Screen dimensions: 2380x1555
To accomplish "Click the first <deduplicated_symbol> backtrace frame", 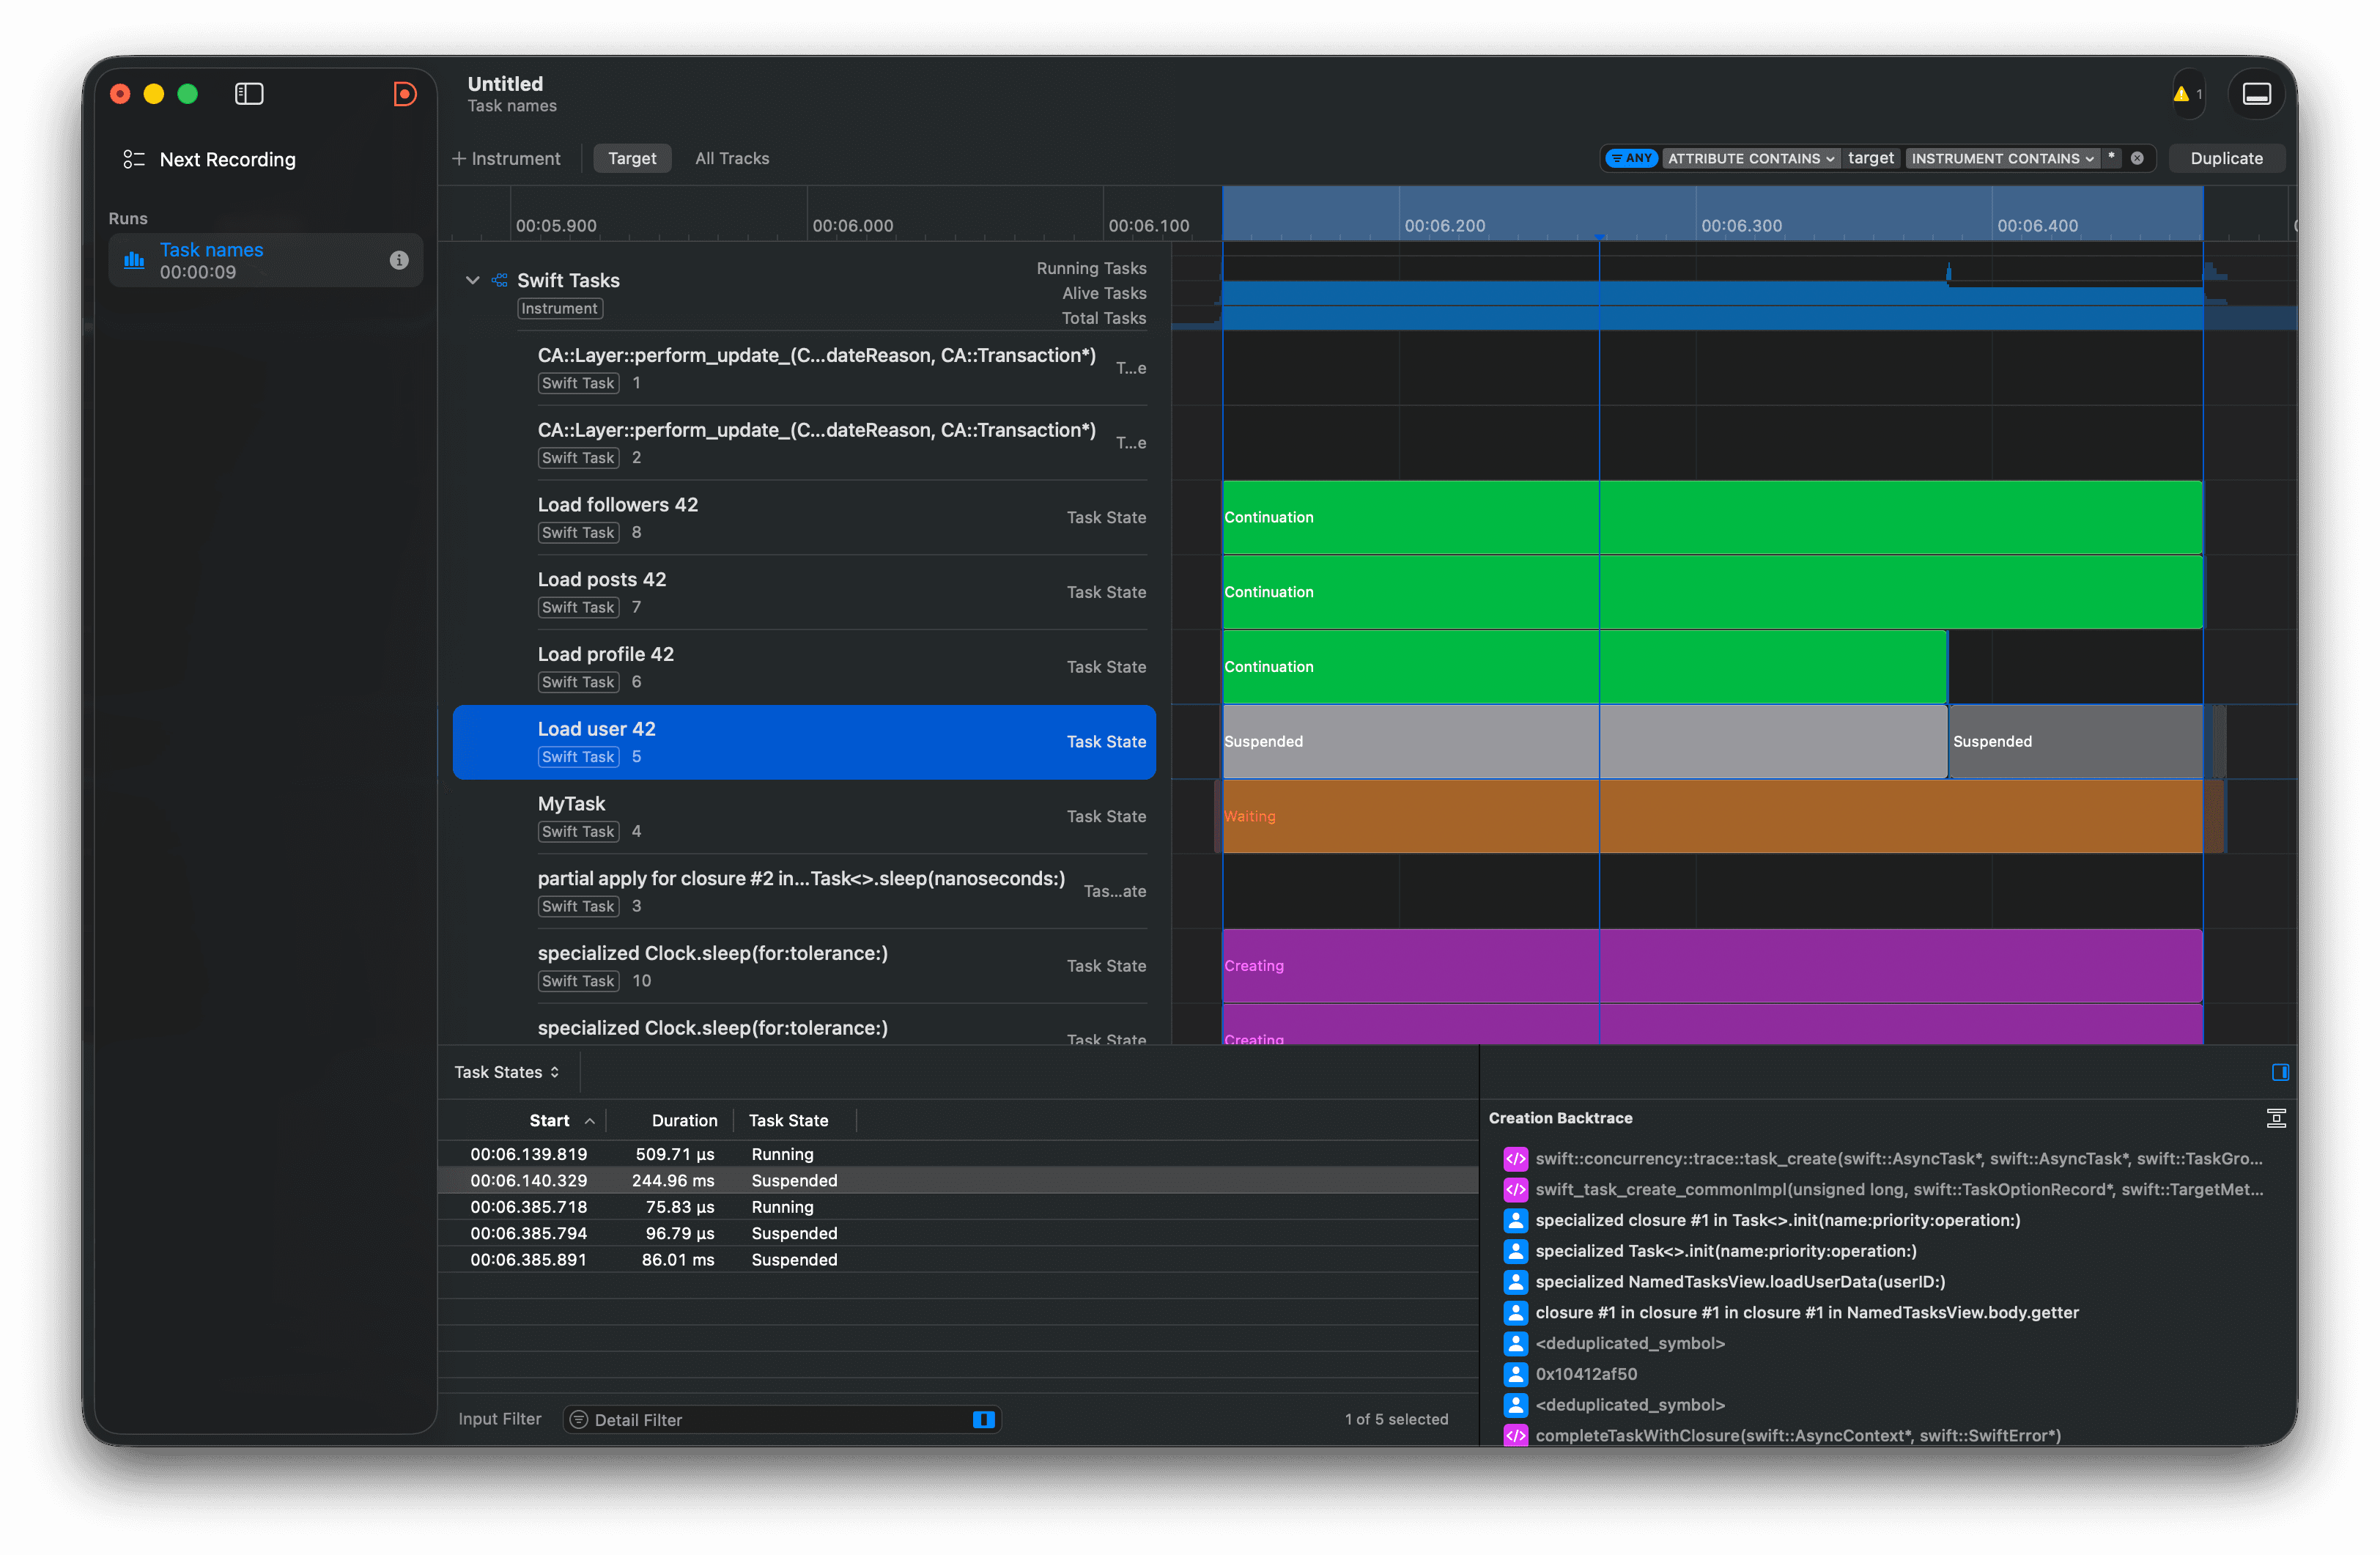I will (1630, 1343).
